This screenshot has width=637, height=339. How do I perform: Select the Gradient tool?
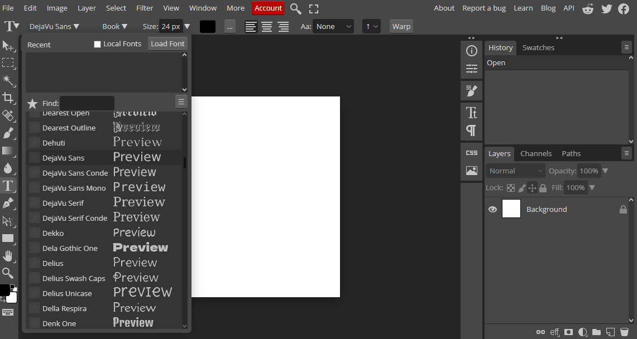coord(8,151)
